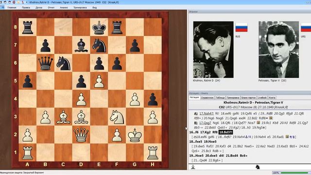Switch to the Книга tab
311x175 pixels.
tap(272, 98)
